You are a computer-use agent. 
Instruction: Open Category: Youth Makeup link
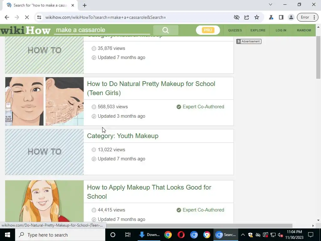123,136
